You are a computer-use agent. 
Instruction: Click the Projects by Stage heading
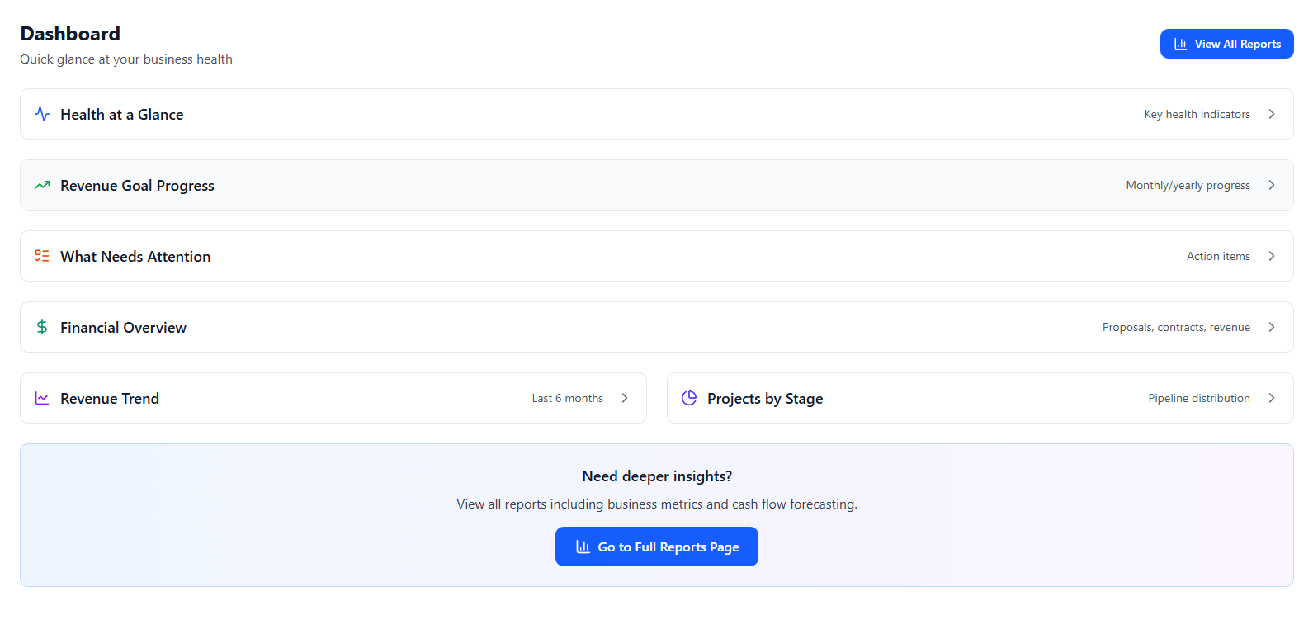(765, 399)
